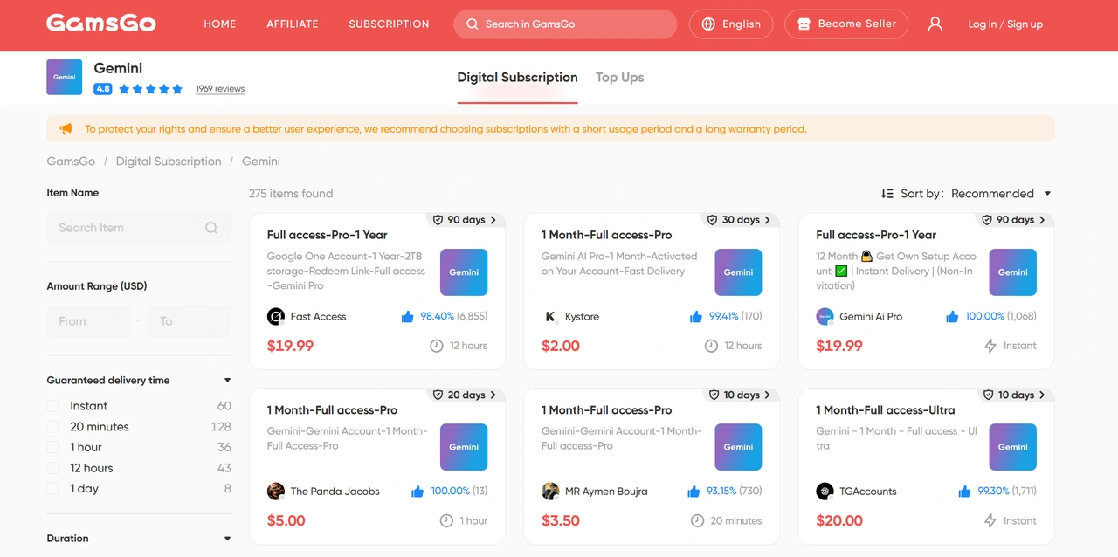Check the Instant delivery filter
The image size is (1118, 557).
52,405
